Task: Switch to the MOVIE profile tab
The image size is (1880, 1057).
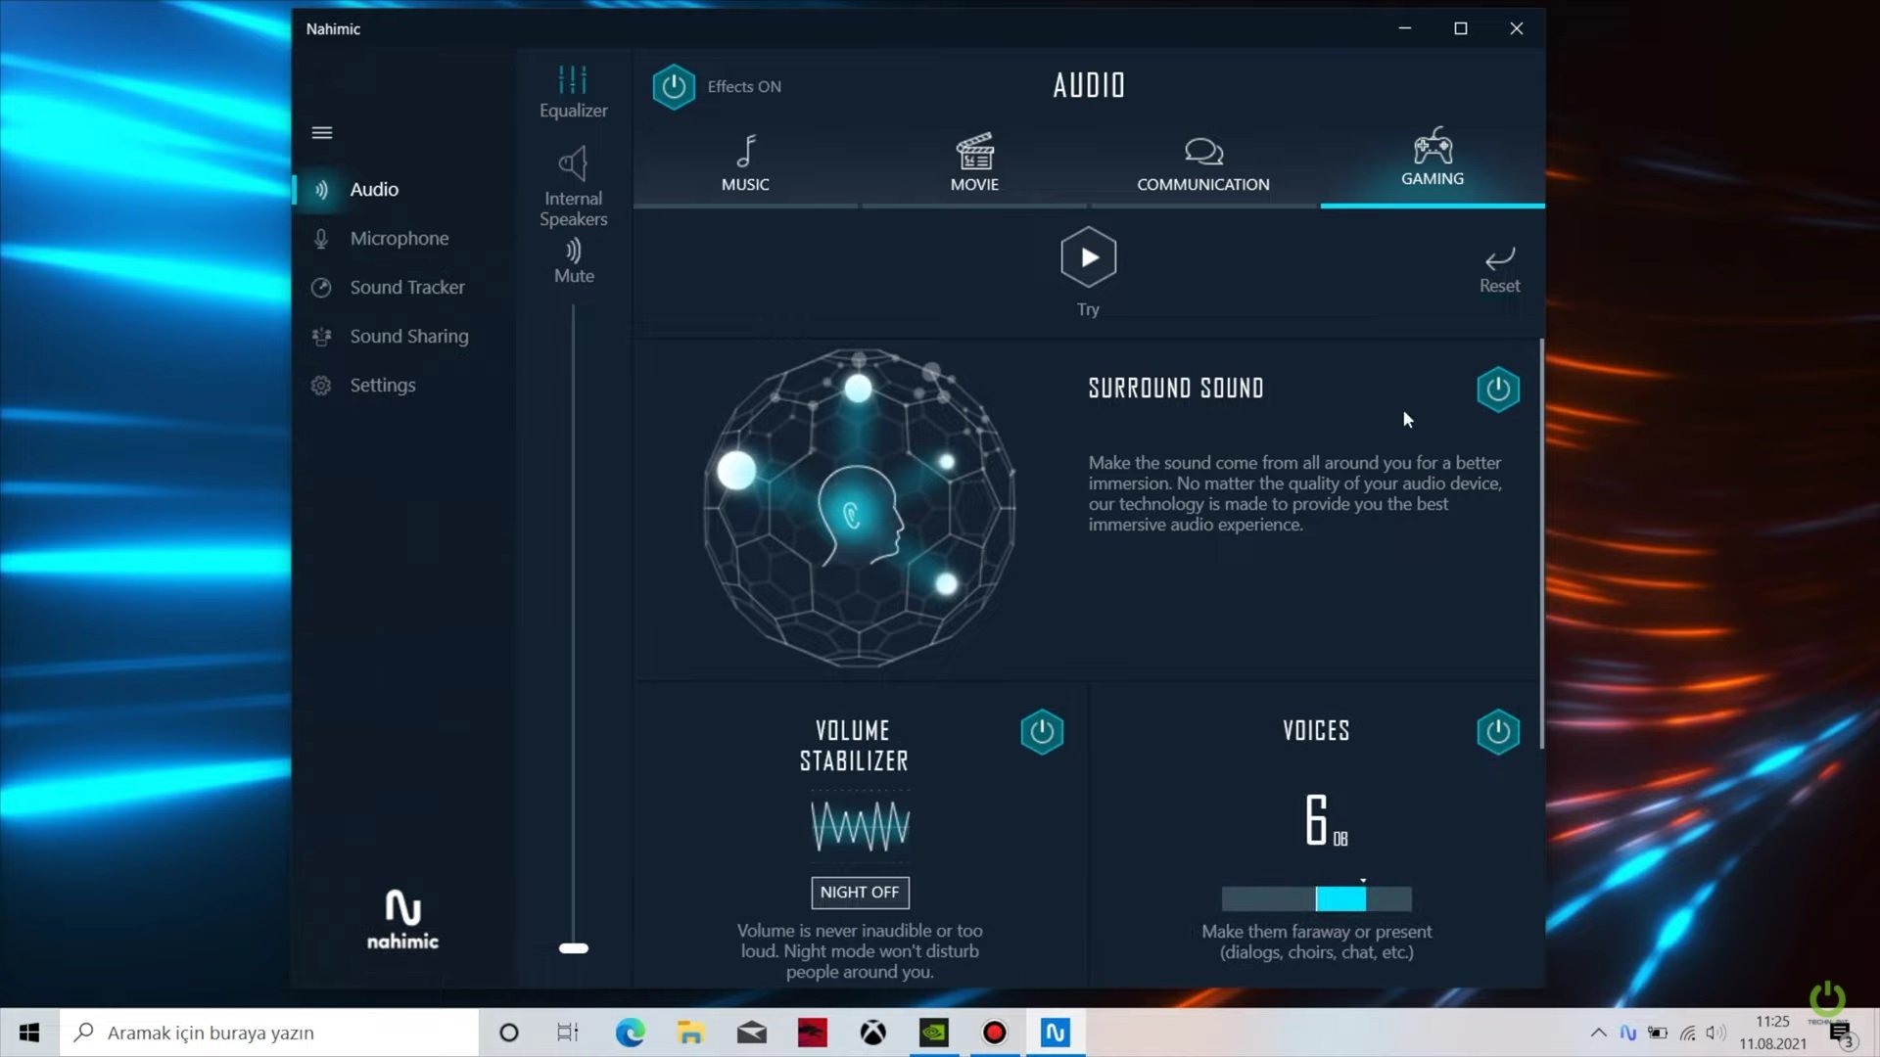Action: pyautogui.click(x=974, y=162)
